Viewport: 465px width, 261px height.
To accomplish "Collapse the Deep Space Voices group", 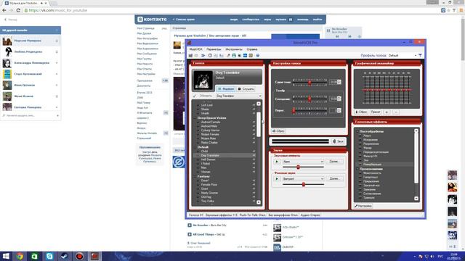I will 195,117.
